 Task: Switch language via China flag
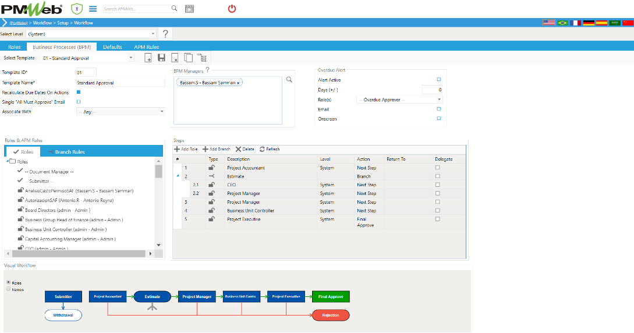[628, 23]
